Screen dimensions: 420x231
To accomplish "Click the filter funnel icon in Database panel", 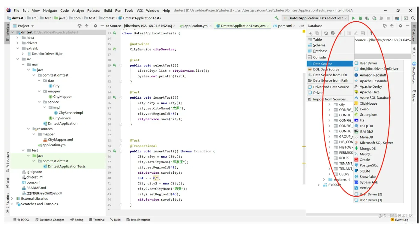I will pos(371,33).
